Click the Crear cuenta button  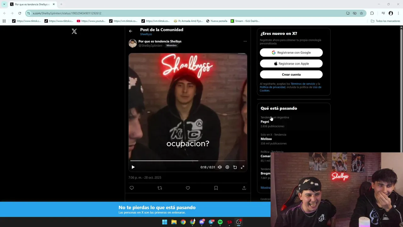(x=291, y=75)
